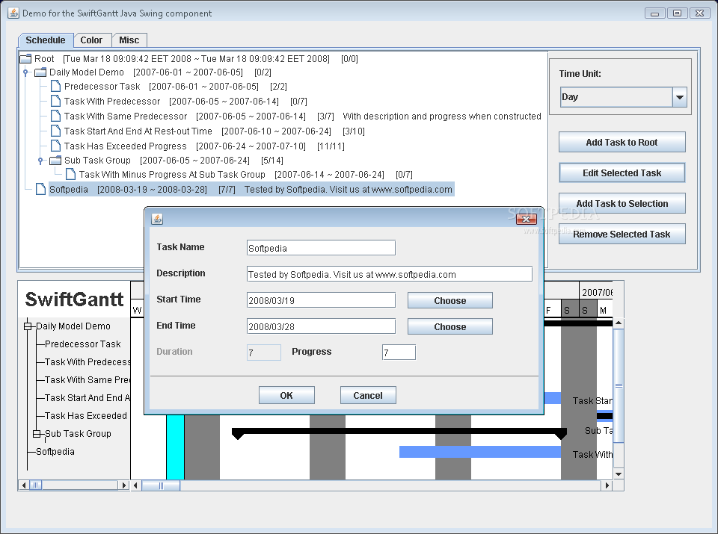Click left arrow of task list scrollbar
The width and height of the screenshot is (718, 534).
point(24,485)
